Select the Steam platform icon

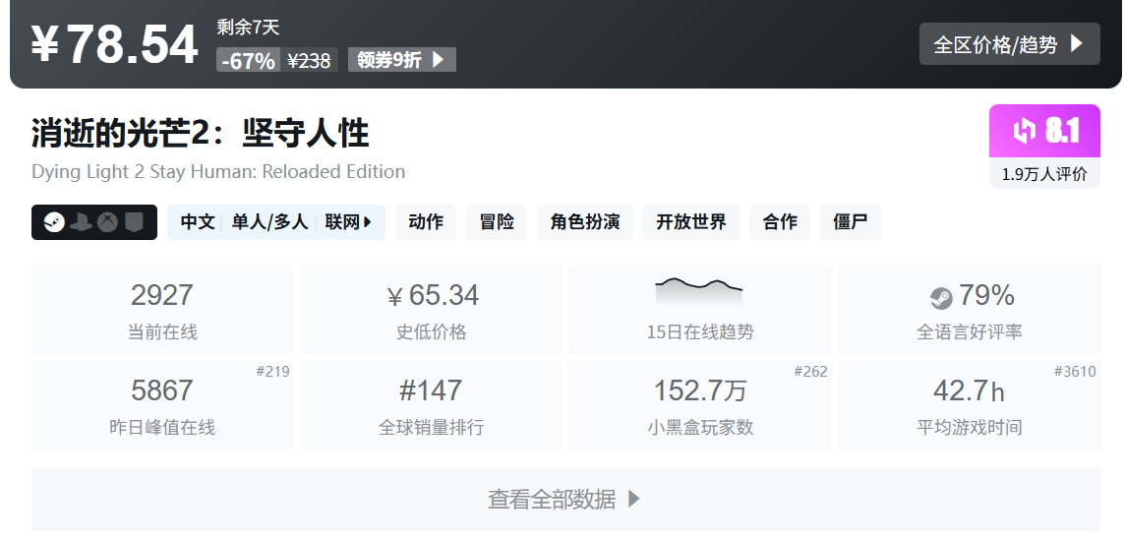(x=54, y=222)
